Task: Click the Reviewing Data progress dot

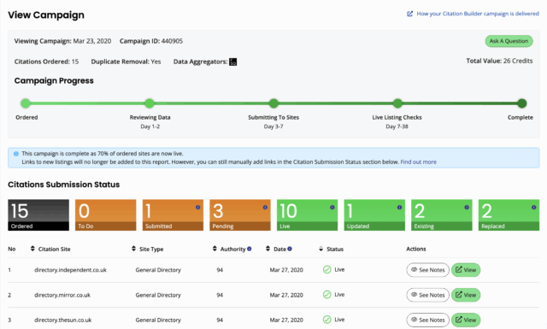Action: [150, 103]
